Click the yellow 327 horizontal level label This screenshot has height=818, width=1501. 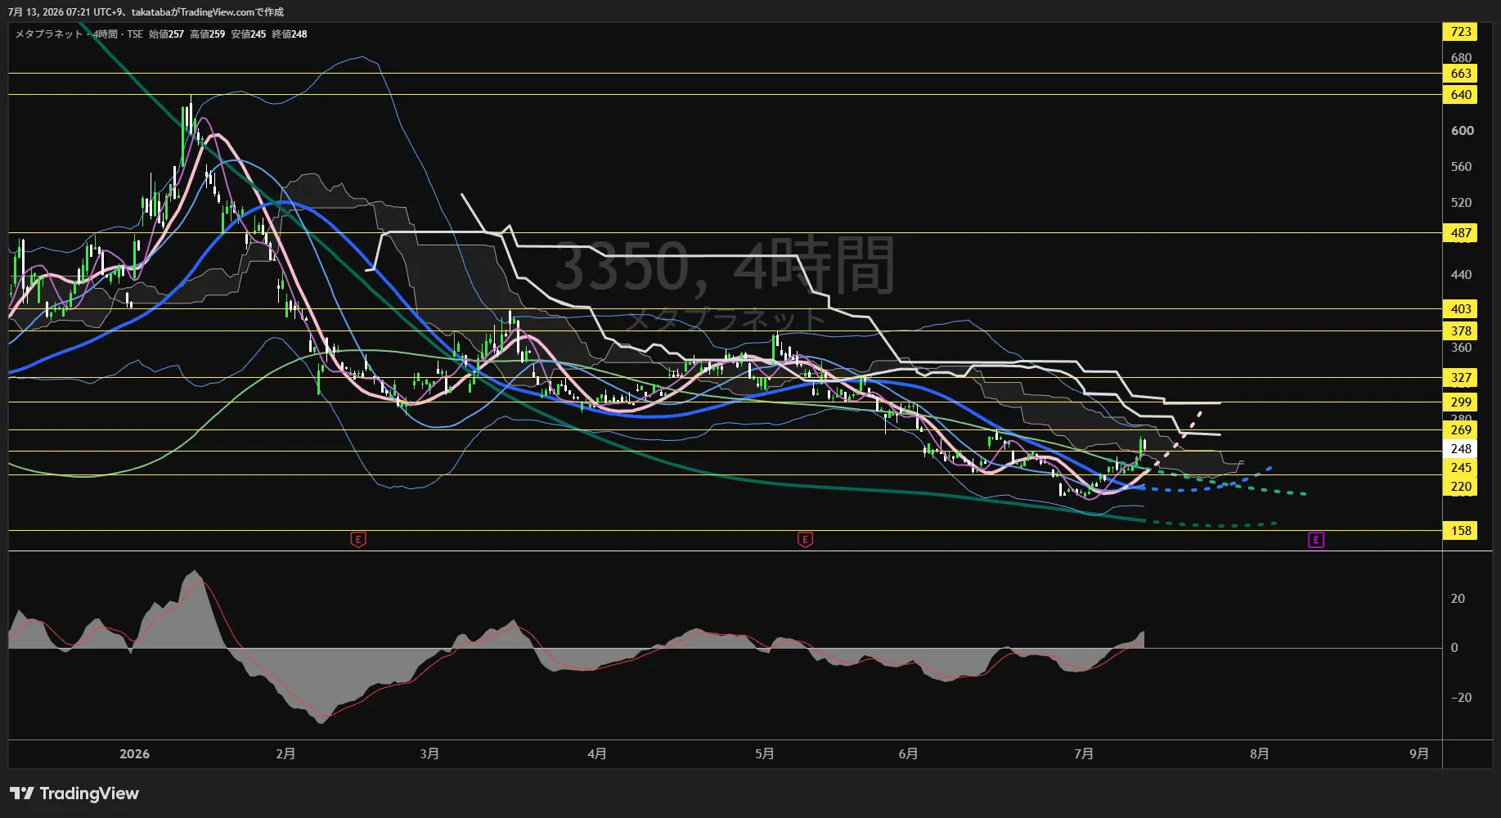click(1461, 378)
